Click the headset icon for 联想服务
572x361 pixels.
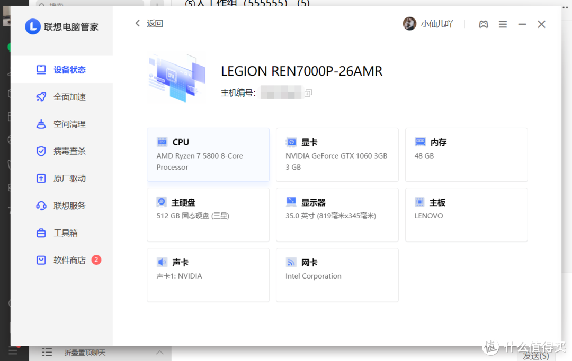[x=41, y=206]
